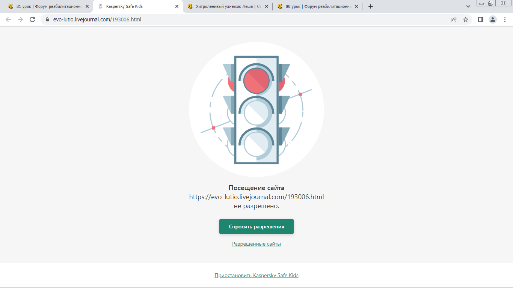Open 'Разрешенные сайты' link
Screen dimensions: 513x288
(256, 244)
